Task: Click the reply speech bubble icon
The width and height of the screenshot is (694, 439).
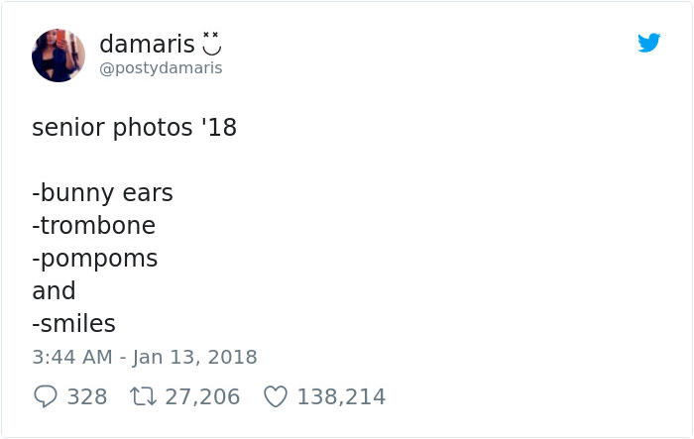Action: click(x=46, y=396)
